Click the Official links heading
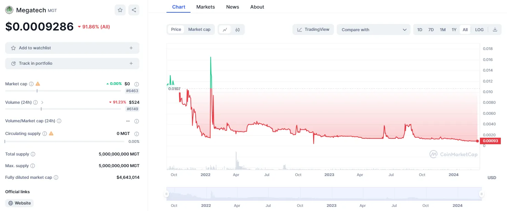507x211 pixels. click(x=18, y=192)
